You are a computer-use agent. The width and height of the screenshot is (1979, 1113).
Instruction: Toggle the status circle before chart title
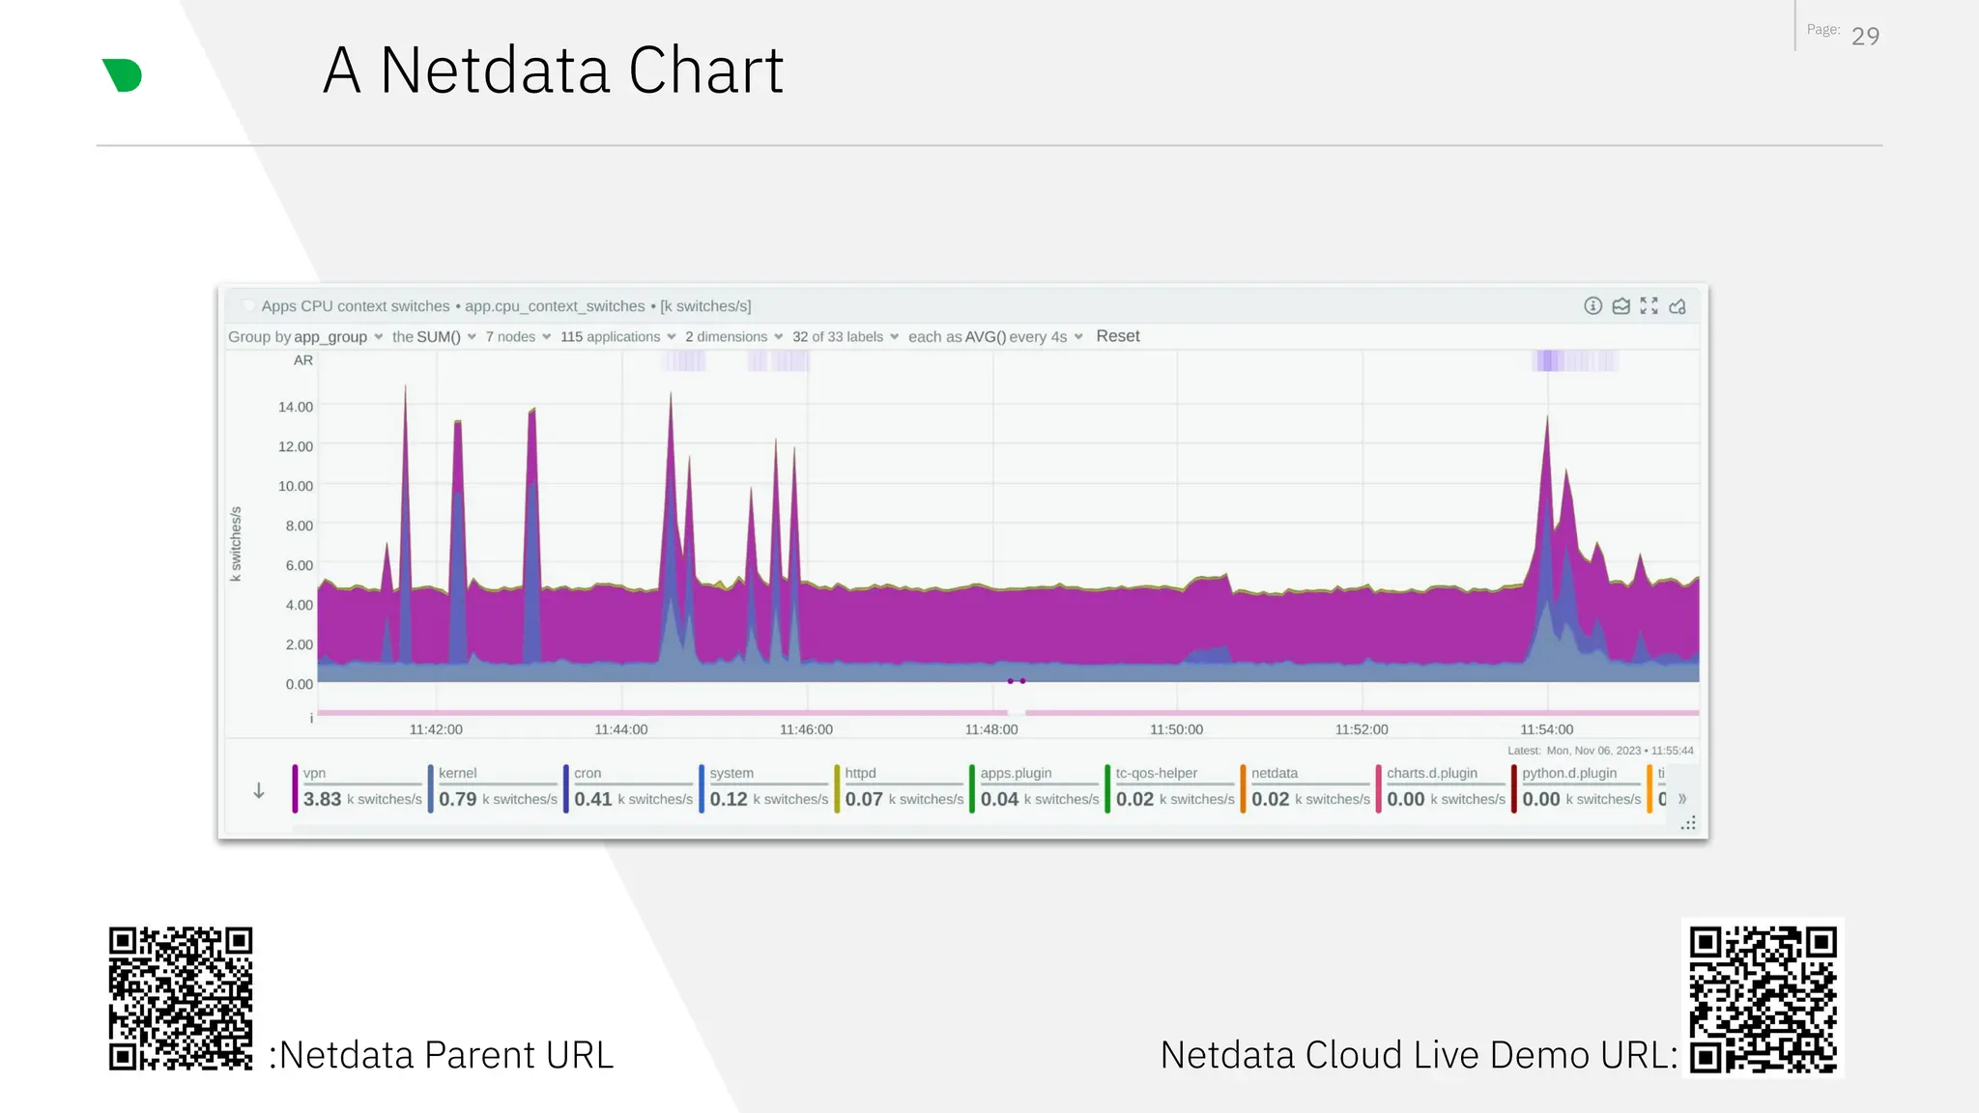click(x=248, y=306)
